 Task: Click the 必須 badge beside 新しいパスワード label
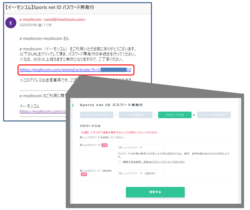click(104, 145)
